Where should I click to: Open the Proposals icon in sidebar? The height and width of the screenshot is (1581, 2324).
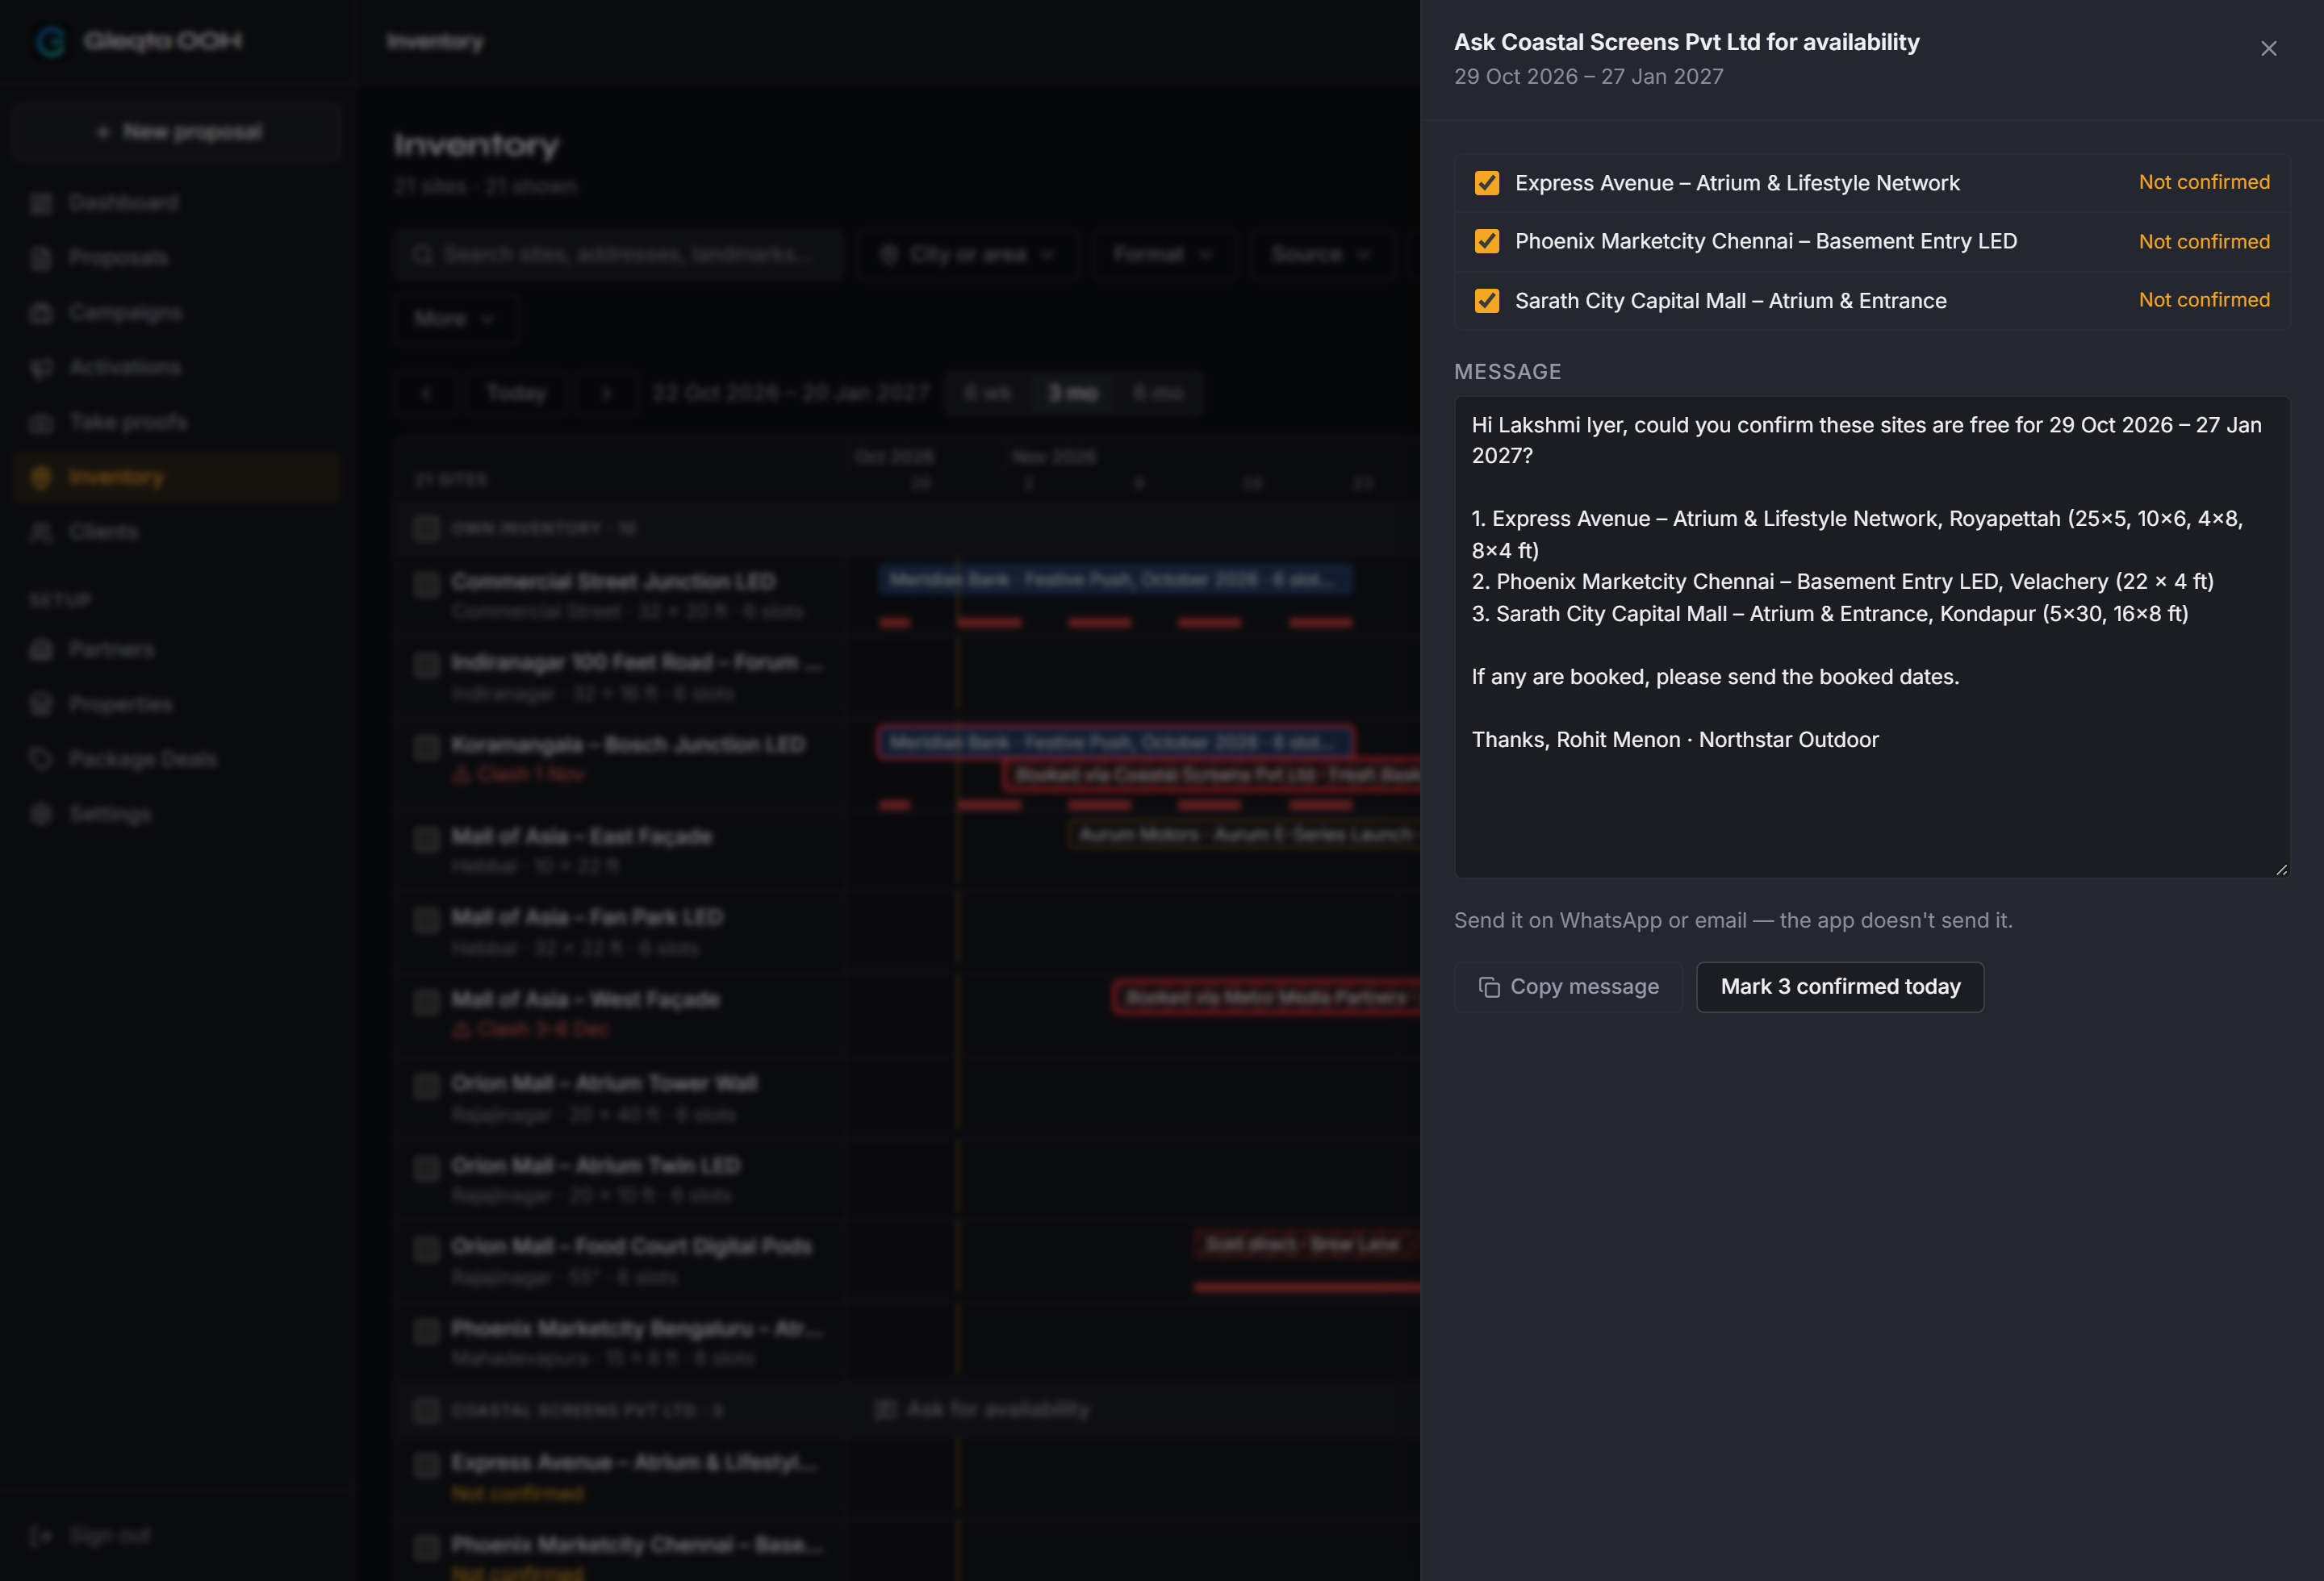coord(41,258)
